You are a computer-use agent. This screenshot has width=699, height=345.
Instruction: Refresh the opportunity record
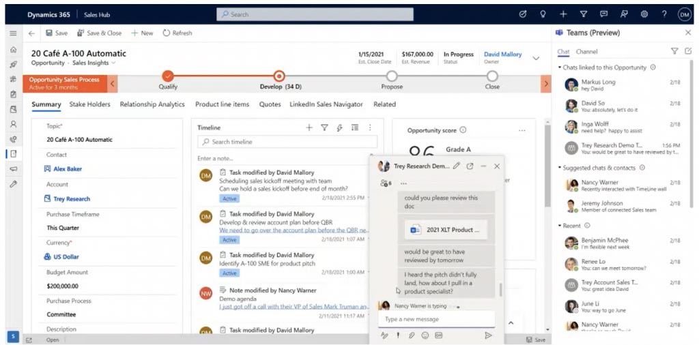[x=177, y=33]
